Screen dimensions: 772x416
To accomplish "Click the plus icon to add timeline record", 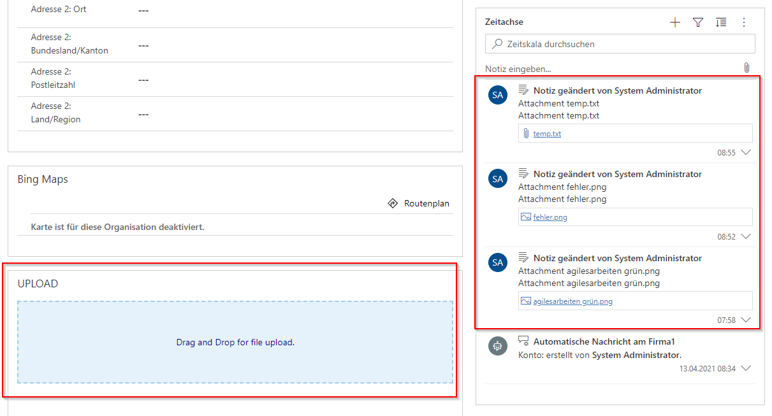I will click(x=675, y=22).
